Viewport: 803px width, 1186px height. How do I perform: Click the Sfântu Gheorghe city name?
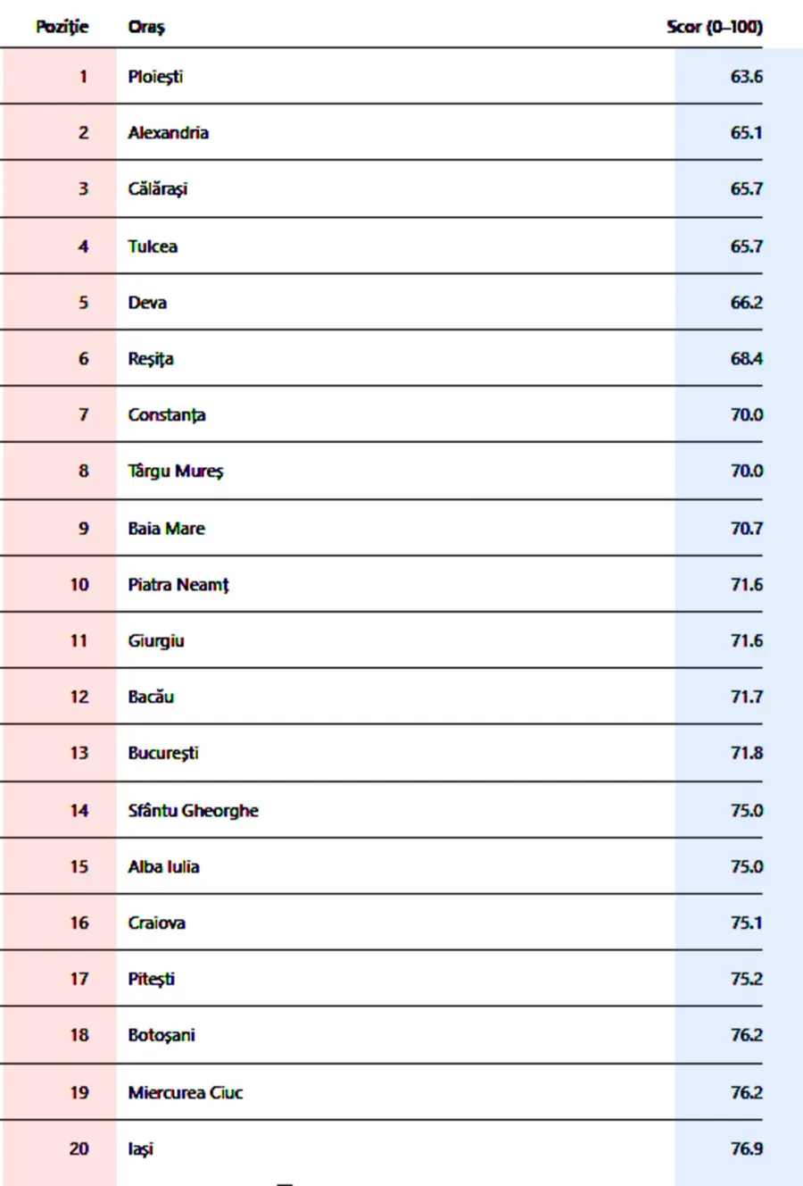[x=193, y=811]
